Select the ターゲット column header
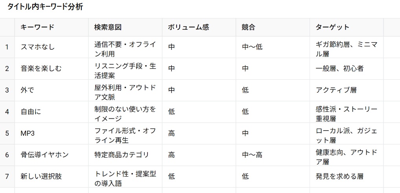 click(347, 27)
